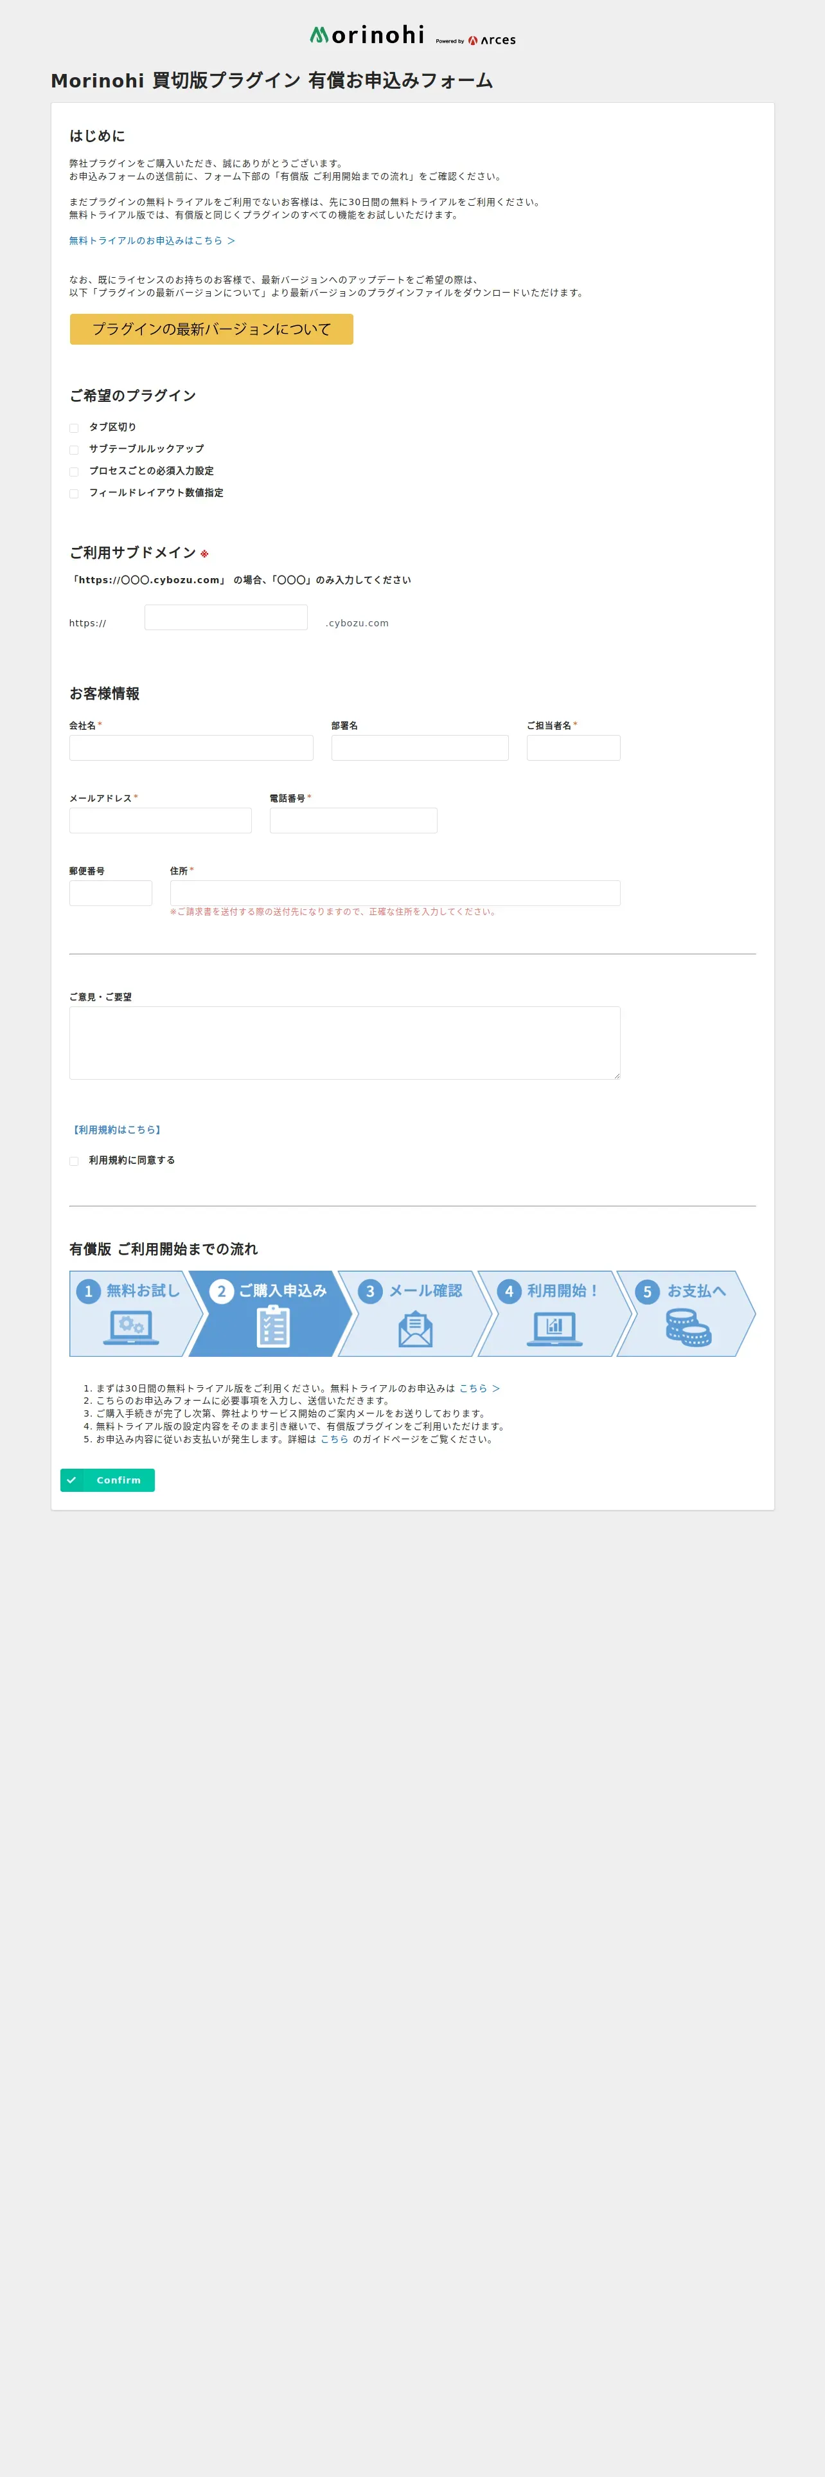Click the clipboard checklist icon in step 2
This screenshot has height=2477, width=825.
tap(273, 1326)
